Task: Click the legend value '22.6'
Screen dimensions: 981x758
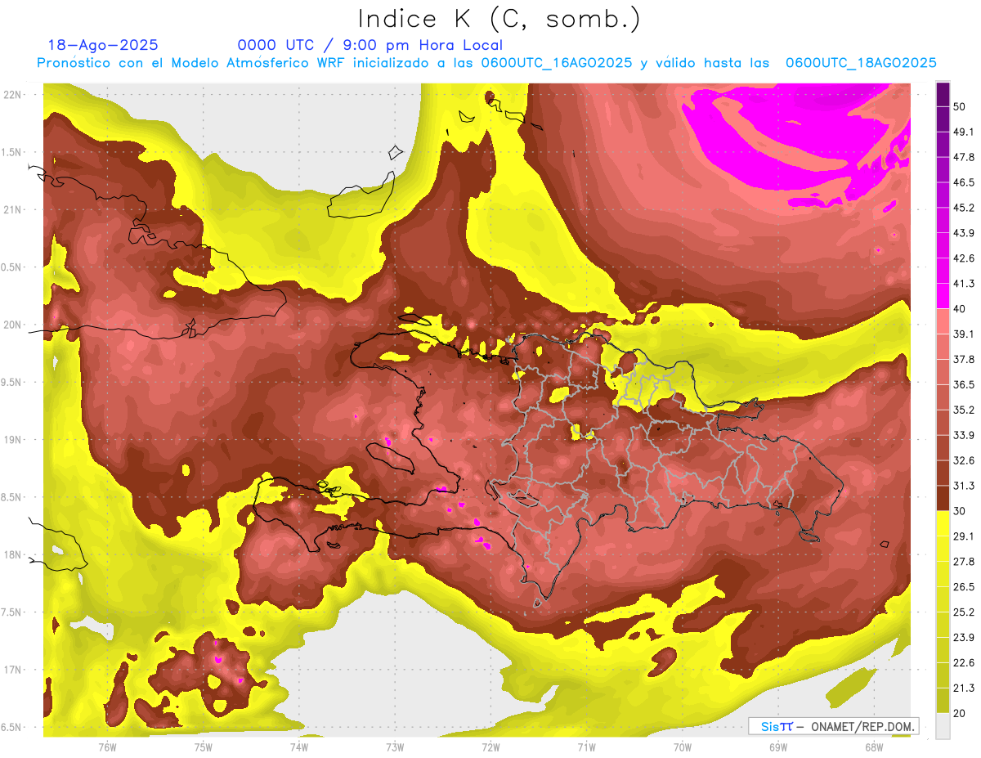Action: pos(964,662)
